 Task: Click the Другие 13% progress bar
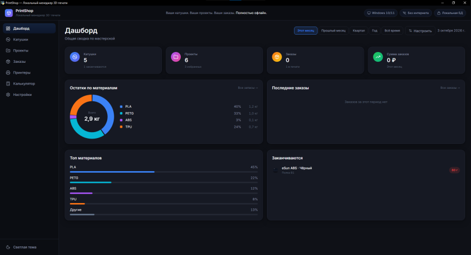163,214
